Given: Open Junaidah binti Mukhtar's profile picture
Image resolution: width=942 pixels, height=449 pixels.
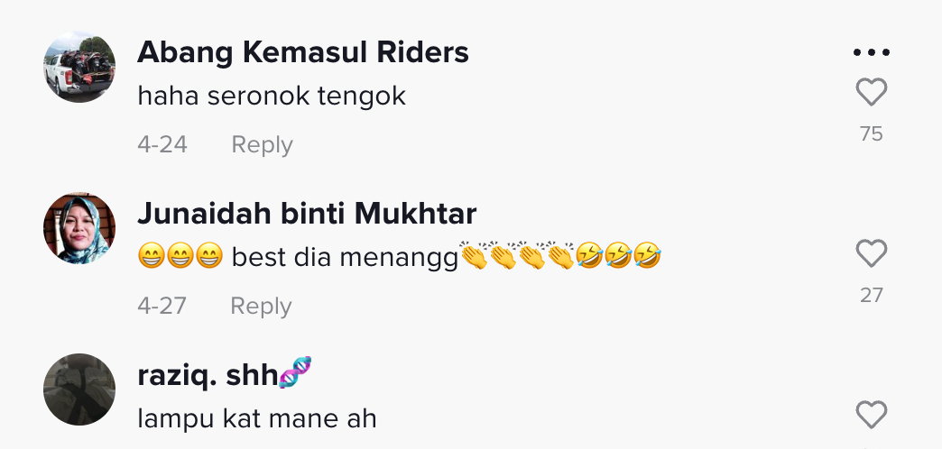Looking at the screenshot, I should click(79, 228).
